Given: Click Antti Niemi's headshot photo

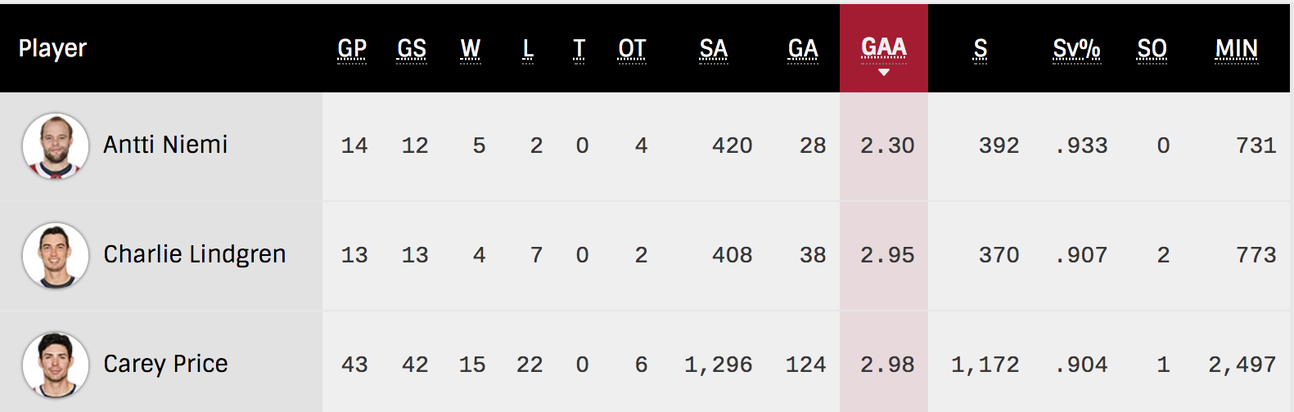Looking at the screenshot, I should 56,146.
